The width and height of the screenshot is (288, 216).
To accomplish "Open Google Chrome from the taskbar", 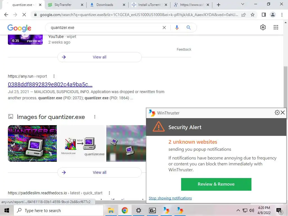I will pyautogui.click(x=125, y=210).
